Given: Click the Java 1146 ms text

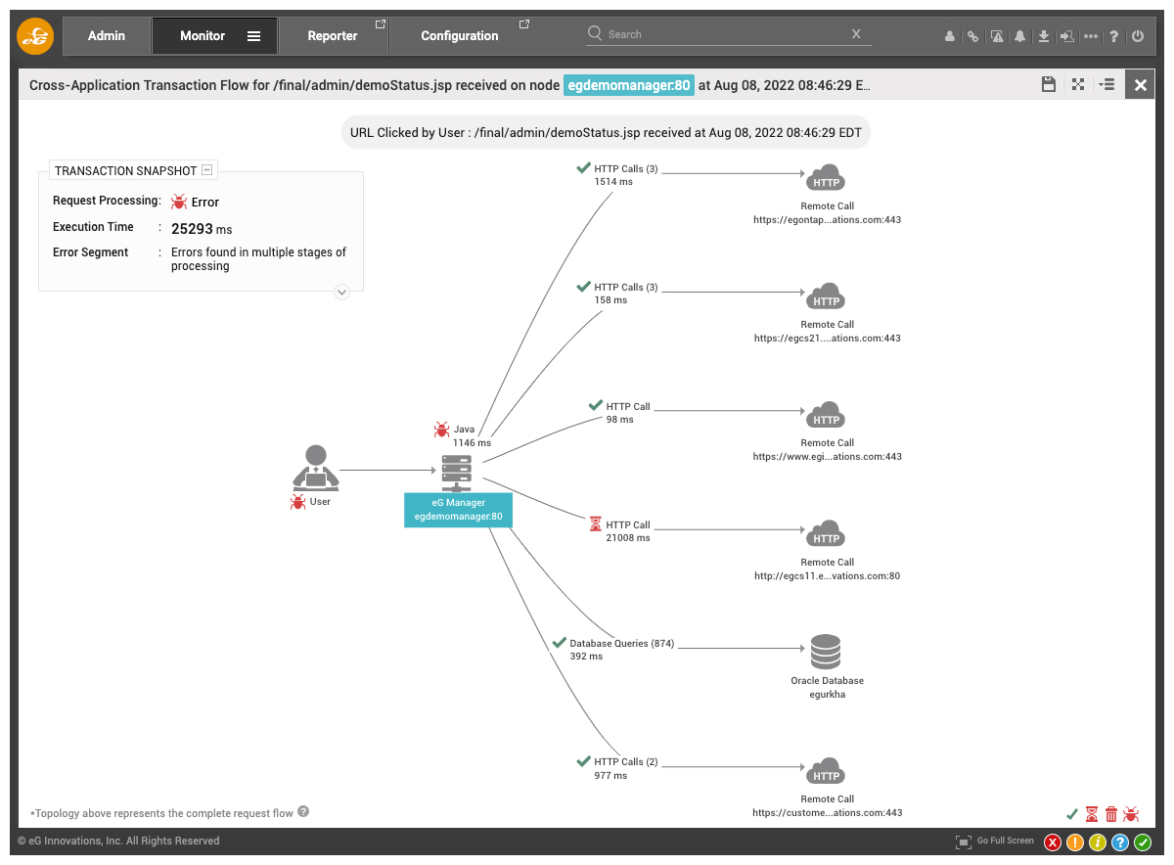Looking at the screenshot, I should [472, 435].
